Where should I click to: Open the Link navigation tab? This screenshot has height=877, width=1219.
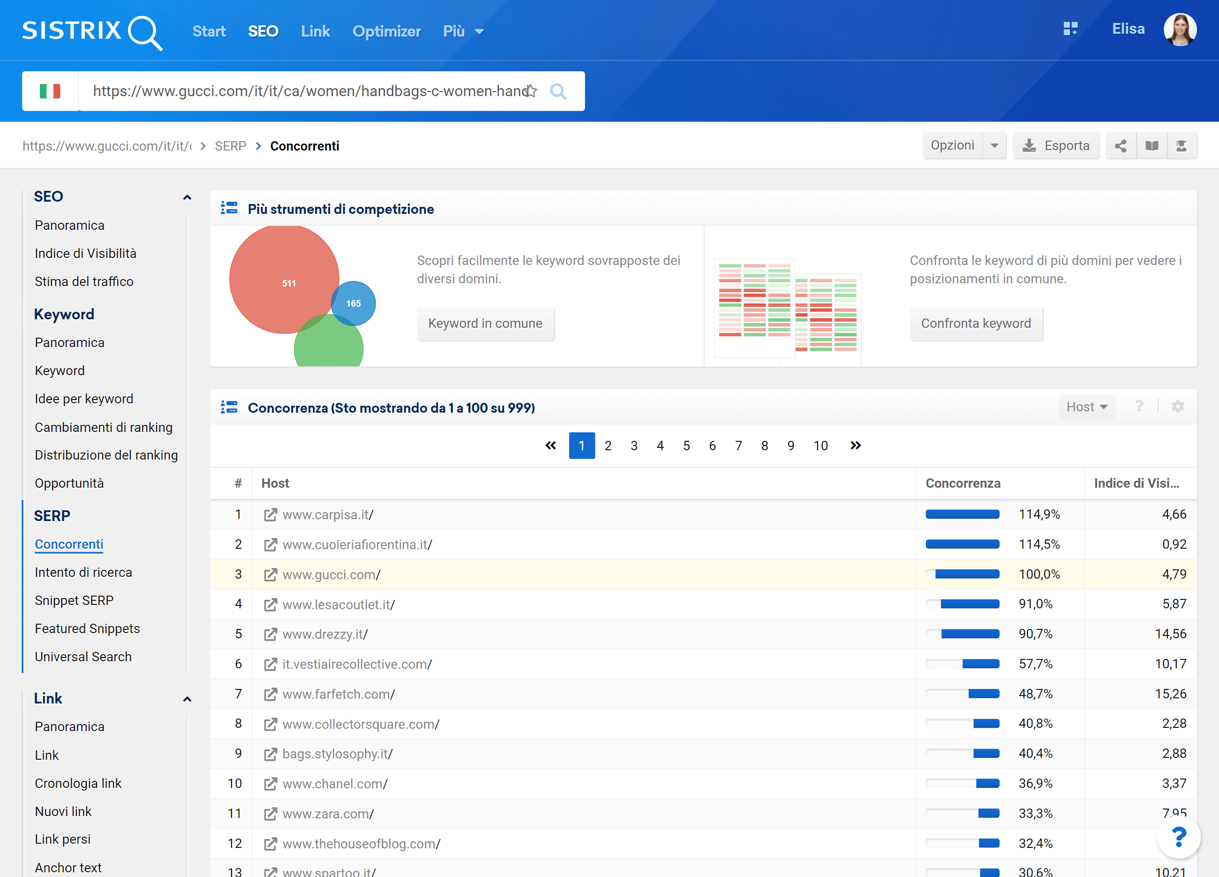pos(316,31)
